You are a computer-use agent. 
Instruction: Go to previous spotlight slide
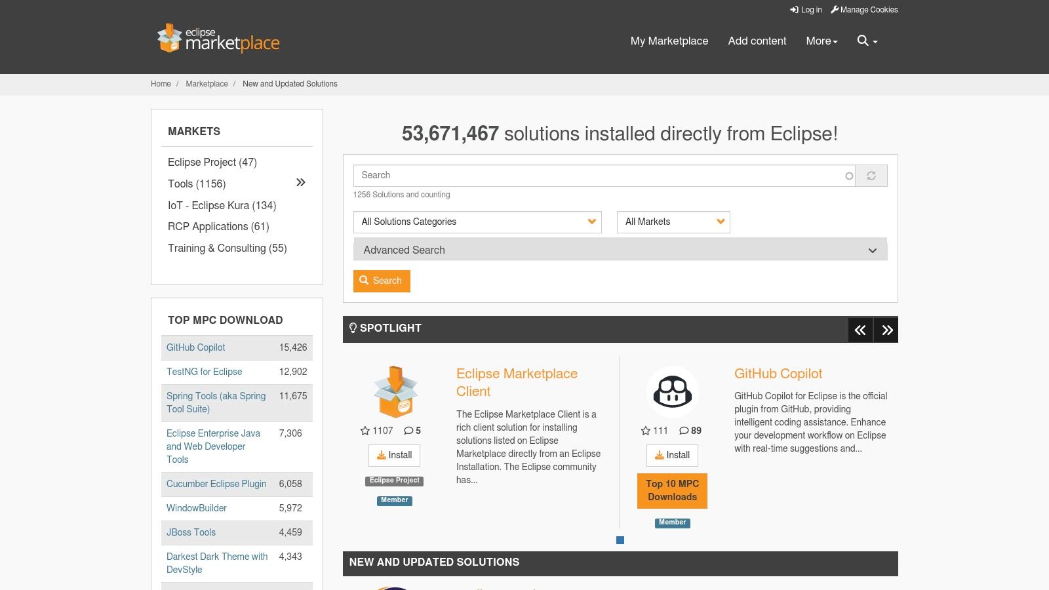pos(860,330)
